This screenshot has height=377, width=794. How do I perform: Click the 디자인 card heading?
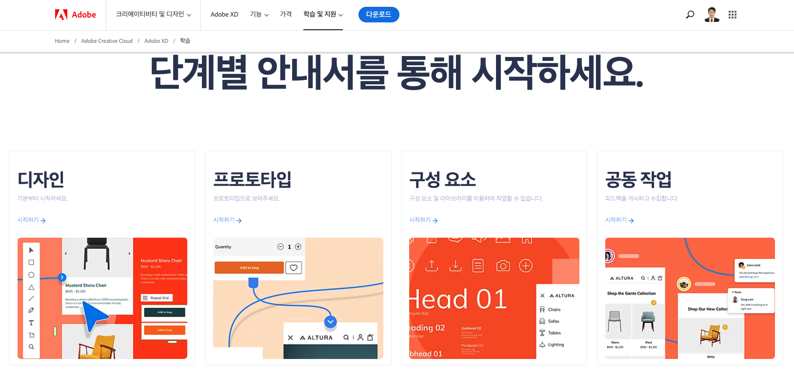pyautogui.click(x=41, y=180)
